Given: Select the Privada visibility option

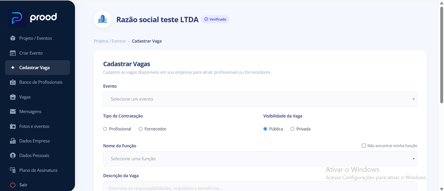Looking at the screenshot, I should point(292,129).
